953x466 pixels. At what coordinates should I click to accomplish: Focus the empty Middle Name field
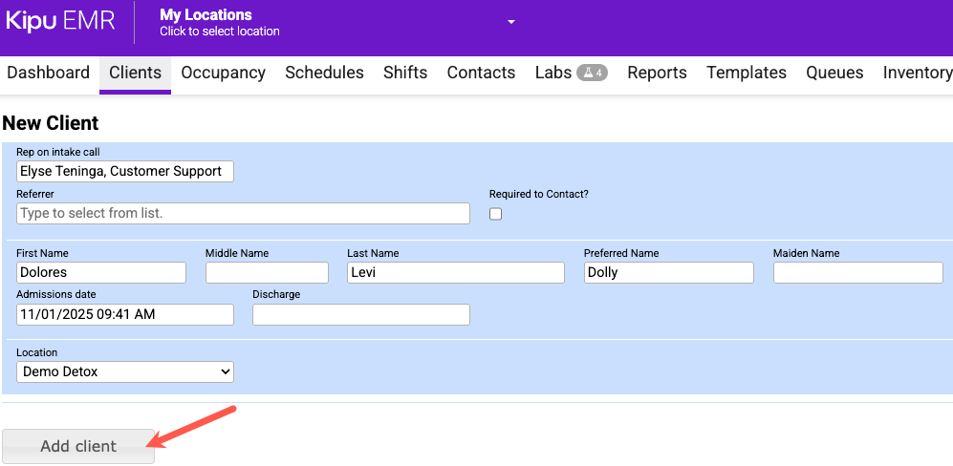point(267,272)
